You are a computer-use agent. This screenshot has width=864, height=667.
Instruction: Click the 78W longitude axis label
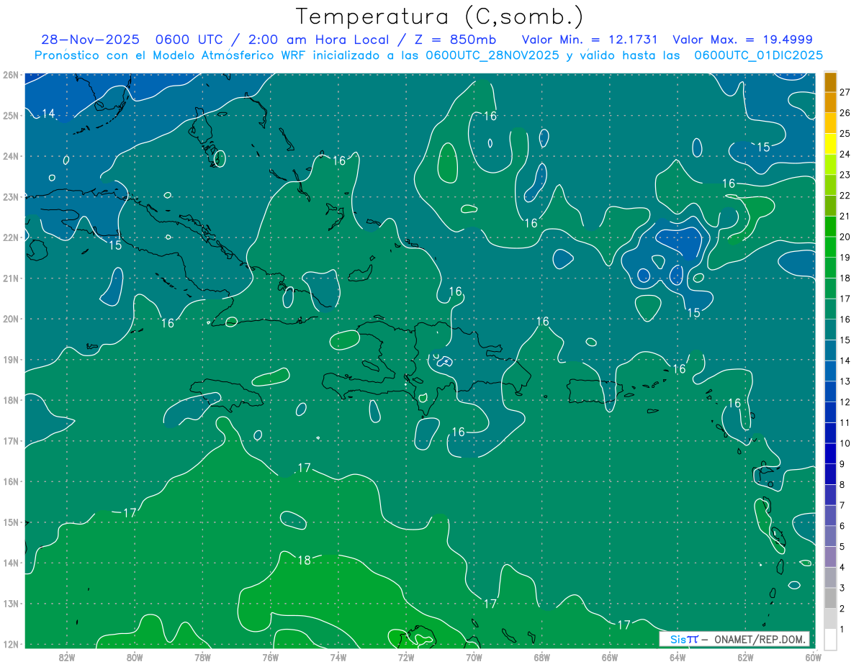pos(202,657)
